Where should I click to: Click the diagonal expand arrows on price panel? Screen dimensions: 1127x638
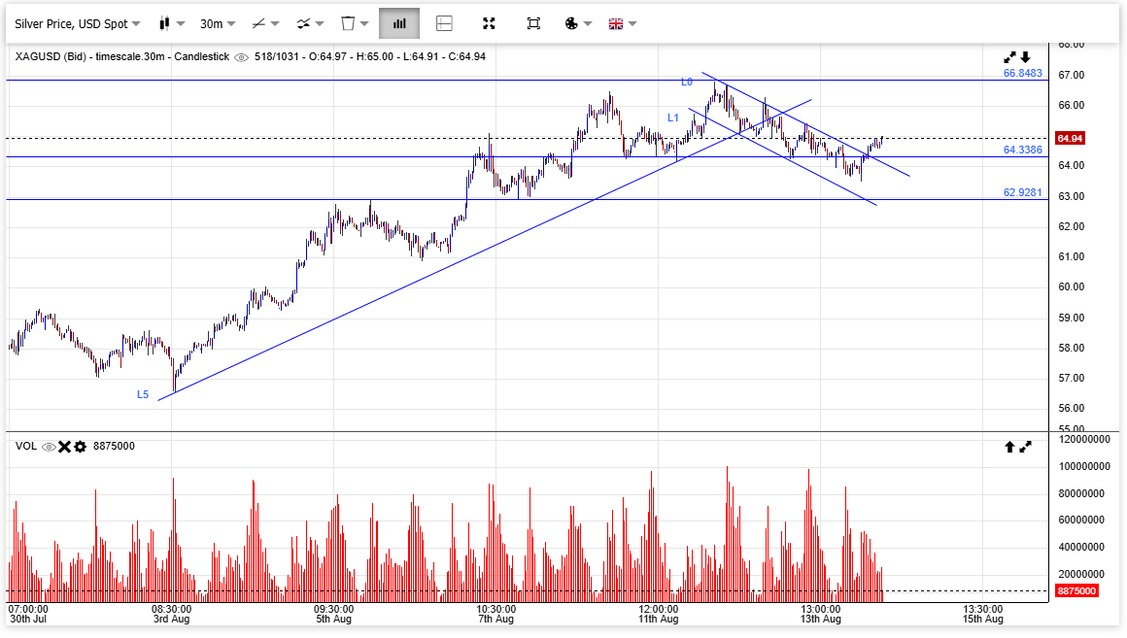(x=1009, y=56)
